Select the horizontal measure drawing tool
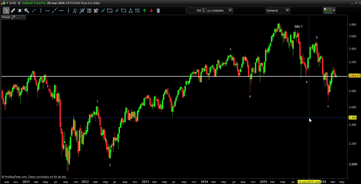 (48, 10)
